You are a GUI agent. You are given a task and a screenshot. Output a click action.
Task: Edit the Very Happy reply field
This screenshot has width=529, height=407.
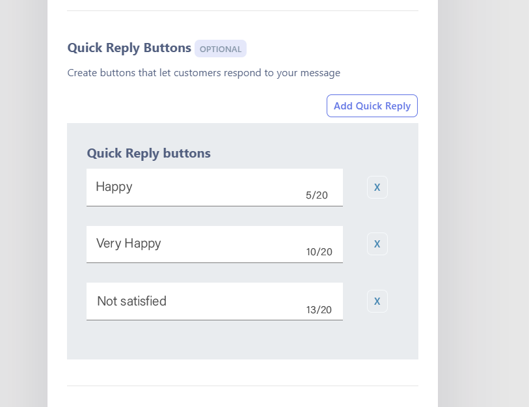click(195, 244)
